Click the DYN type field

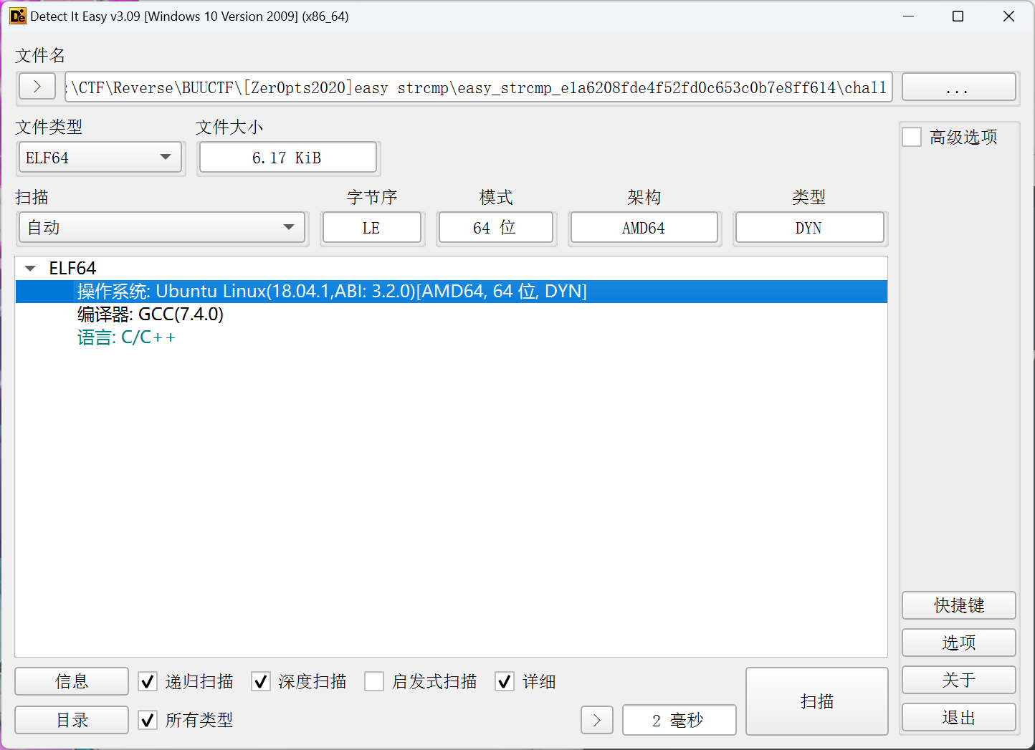809,228
